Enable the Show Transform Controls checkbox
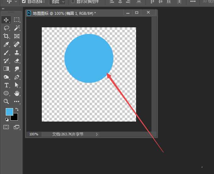 pos(73,1)
